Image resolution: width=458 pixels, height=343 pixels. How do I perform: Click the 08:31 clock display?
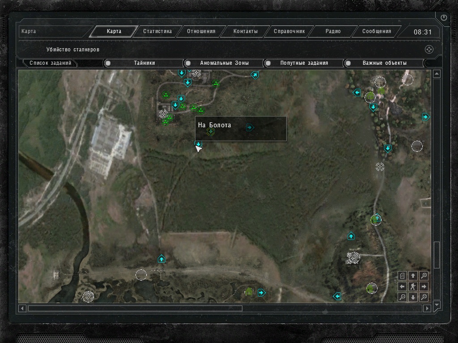coord(422,32)
